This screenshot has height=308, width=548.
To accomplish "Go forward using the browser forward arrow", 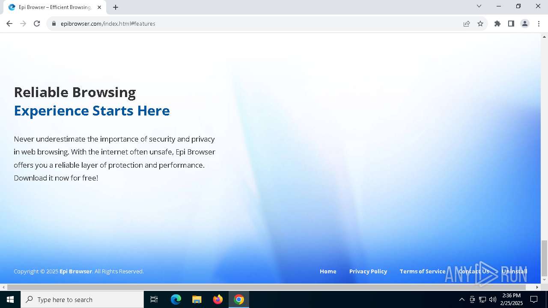I will click(23, 24).
